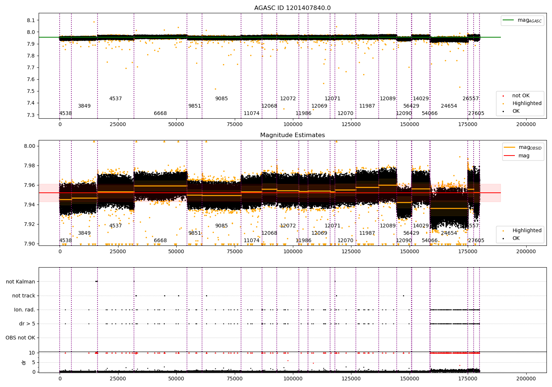Click the 'OBS not OK' row label
The image size is (552, 387).
[x=21, y=338]
